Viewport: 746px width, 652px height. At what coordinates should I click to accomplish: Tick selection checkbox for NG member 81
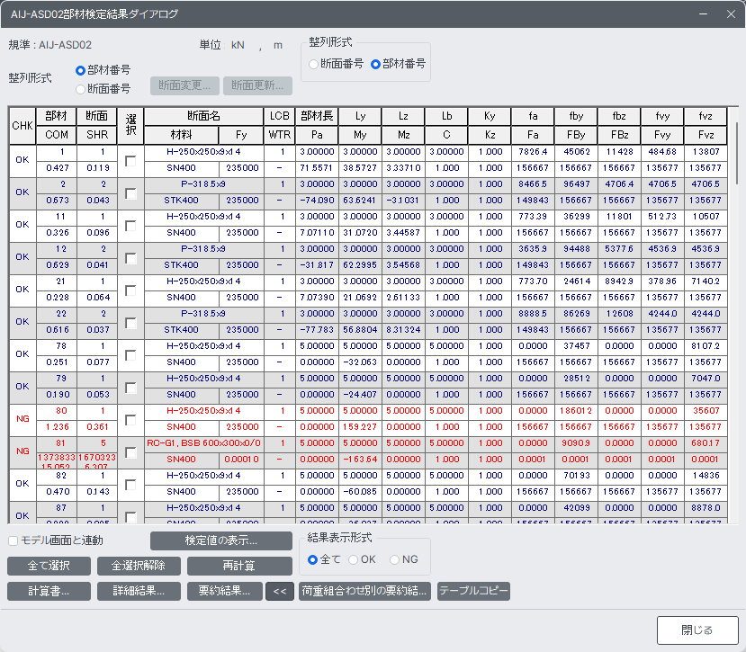(x=130, y=451)
